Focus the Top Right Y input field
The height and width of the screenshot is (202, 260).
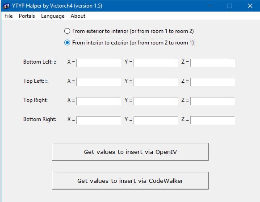tap(156, 101)
